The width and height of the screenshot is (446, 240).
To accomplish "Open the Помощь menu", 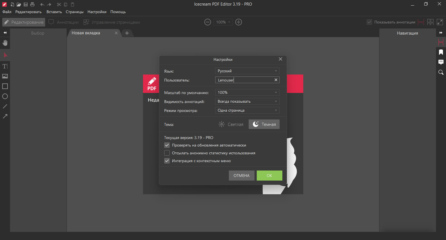I will tap(118, 12).
